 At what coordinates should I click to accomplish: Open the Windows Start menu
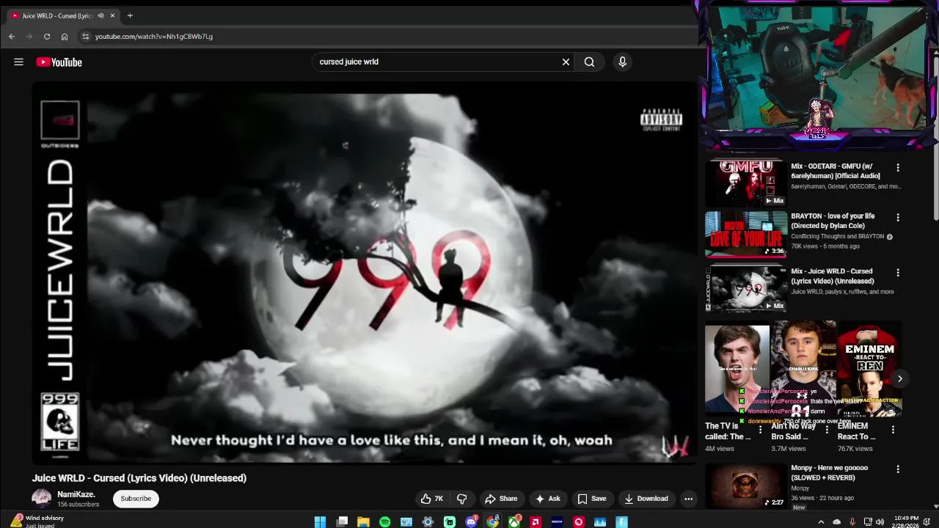point(320,522)
